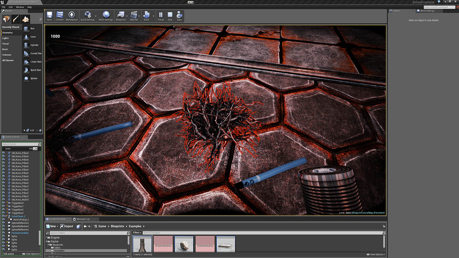Toggle visibility of TriggerBox3 actor
Screen dimensions: 459x258
click(4, 203)
